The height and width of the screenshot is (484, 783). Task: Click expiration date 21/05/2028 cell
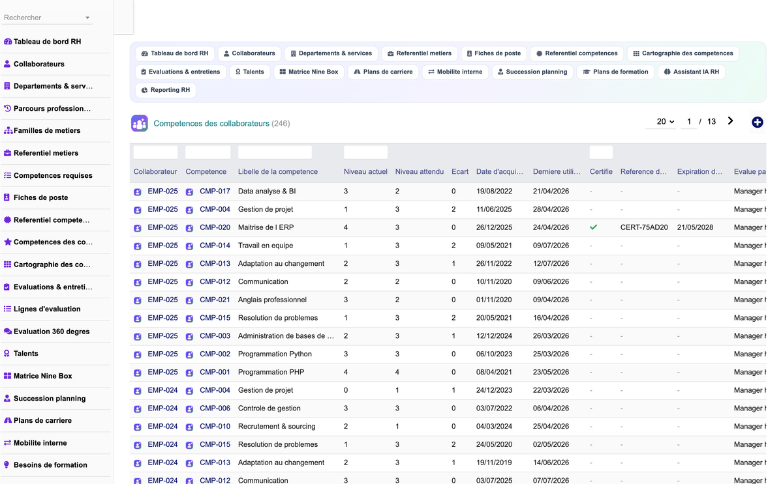(695, 228)
